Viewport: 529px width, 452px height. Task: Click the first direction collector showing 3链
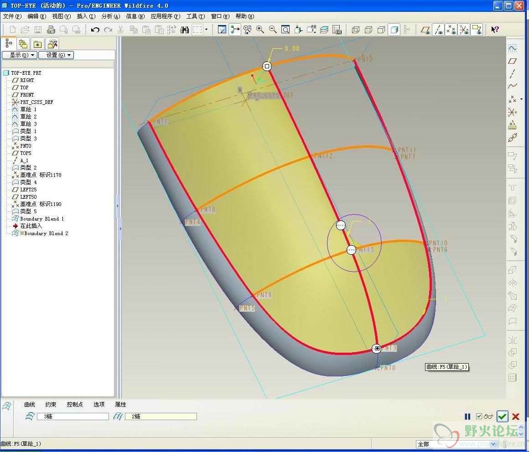(73, 416)
